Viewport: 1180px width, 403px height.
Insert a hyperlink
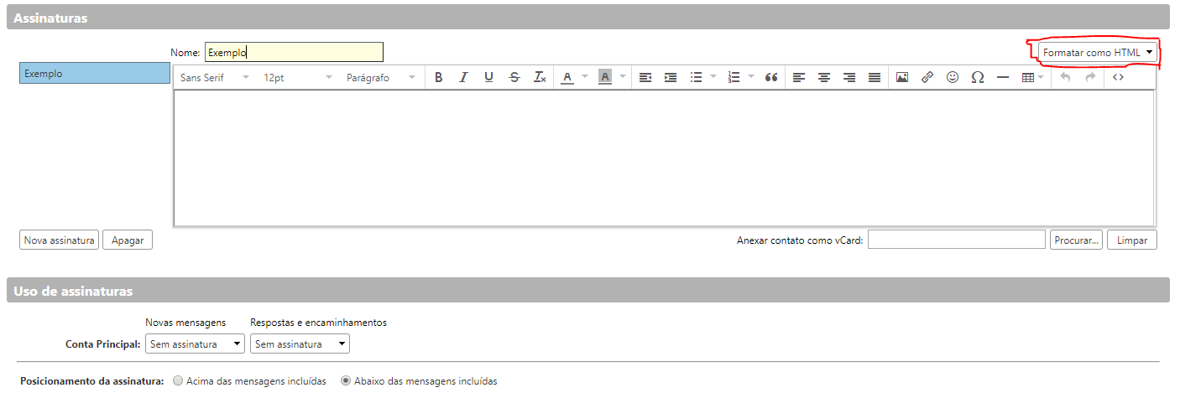pyautogui.click(x=927, y=77)
